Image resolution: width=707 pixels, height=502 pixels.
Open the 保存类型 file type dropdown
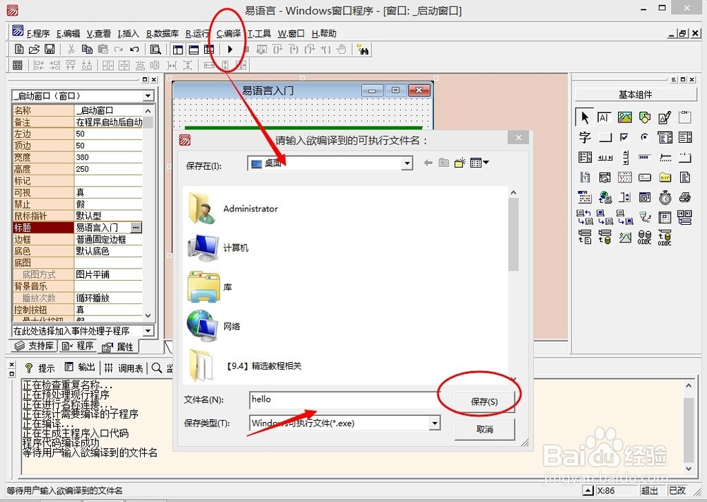(434, 423)
